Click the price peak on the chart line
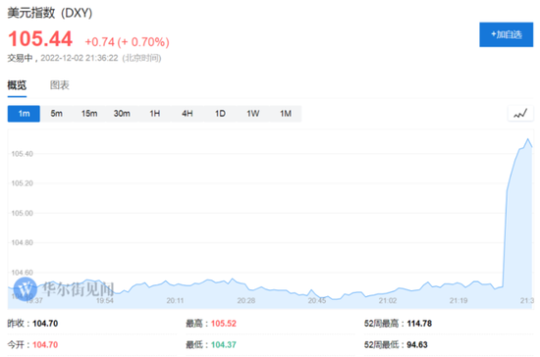Screen dimensions: 540x357 [527, 139]
